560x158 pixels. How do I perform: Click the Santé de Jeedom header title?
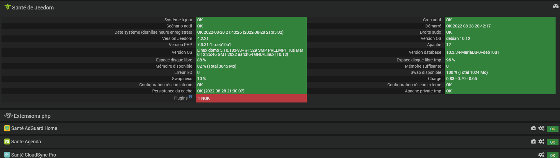tap(33, 8)
